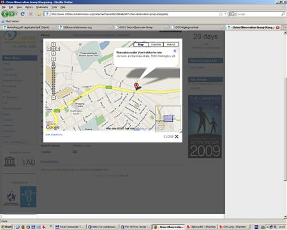Select the Map view type
The height and width of the screenshot is (230, 287).
(141, 45)
